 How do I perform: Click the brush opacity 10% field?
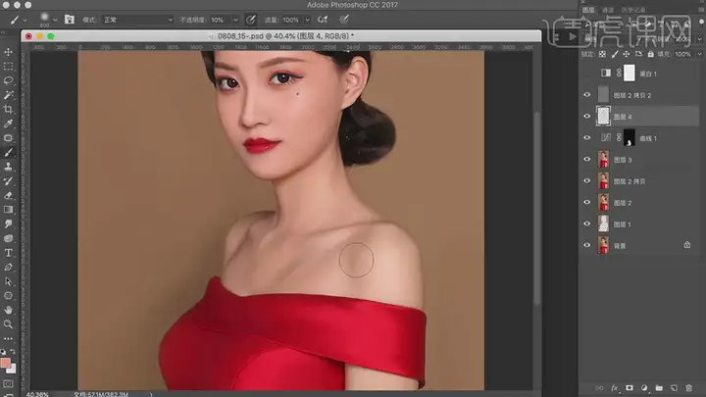coord(221,20)
